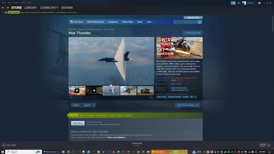The image size is (274, 154).
Task: Click the Windows taskbar Search box
Action: coord(24,152)
